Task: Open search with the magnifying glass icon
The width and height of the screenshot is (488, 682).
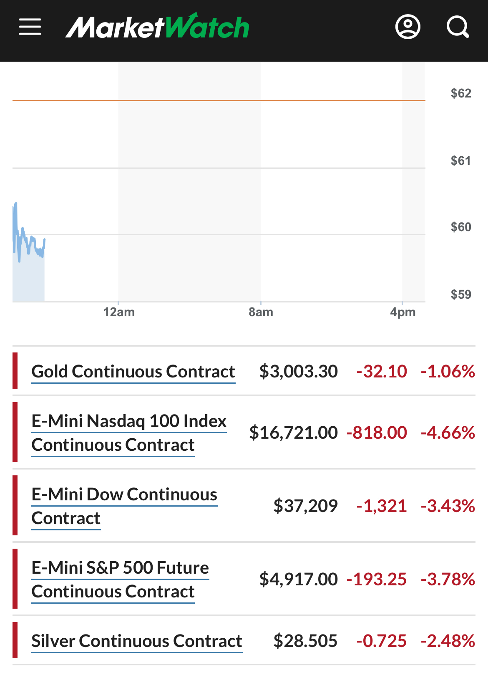Action: click(458, 27)
